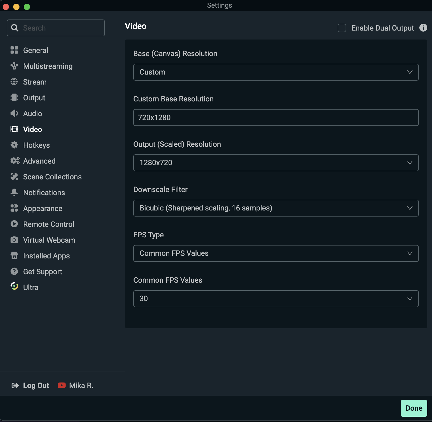Open Base (Canvas) Resolution dropdown

click(x=276, y=72)
